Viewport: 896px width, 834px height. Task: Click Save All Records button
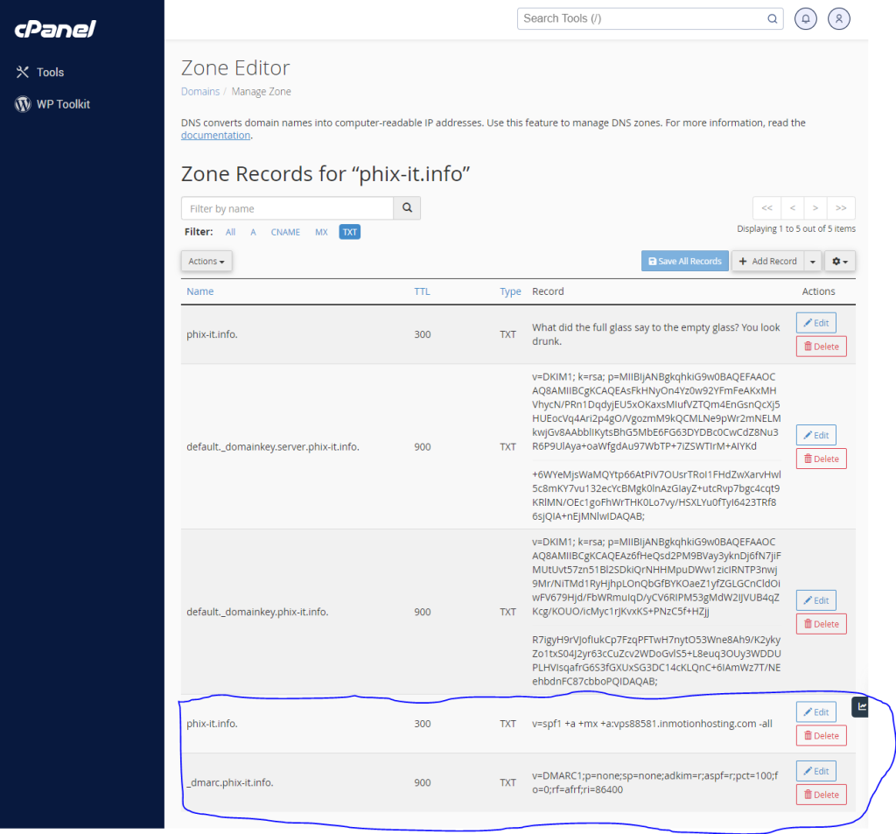point(684,261)
